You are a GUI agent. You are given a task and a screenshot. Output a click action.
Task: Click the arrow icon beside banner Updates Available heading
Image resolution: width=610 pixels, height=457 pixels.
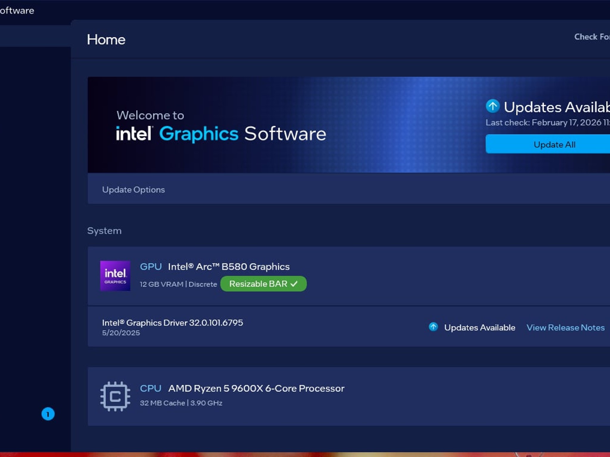(x=493, y=106)
